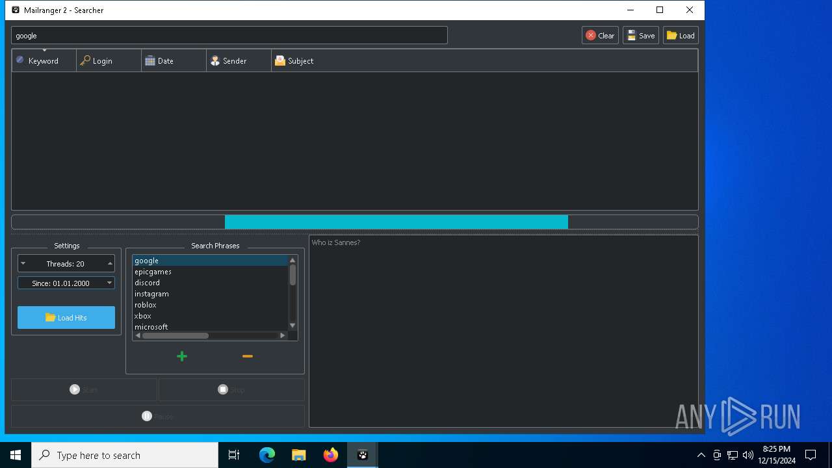Viewport: 832px width, 468px height.
Task: Click the Stop button
Action: 231,389
